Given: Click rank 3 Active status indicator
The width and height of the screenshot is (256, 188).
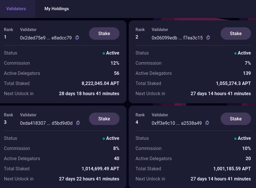Looking at the screenshot, I should point(111,138).
